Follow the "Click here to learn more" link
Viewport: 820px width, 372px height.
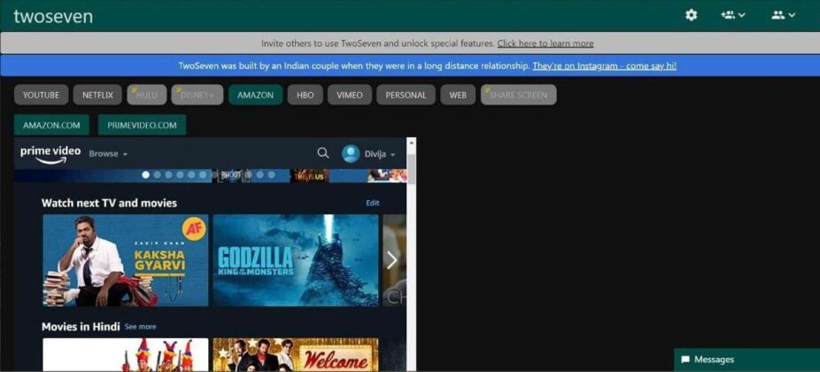click(x=545, y=43)
